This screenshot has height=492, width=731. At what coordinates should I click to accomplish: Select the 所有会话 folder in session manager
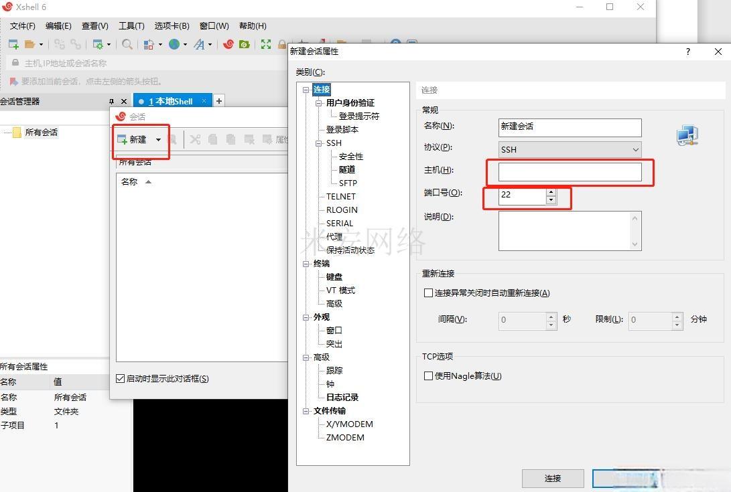tap(41, 133)
